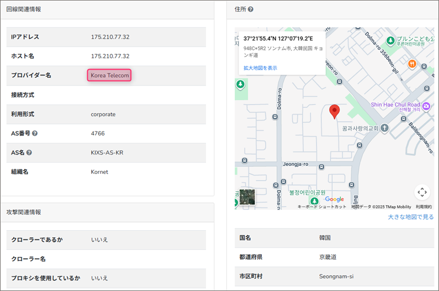Screen dimensions: 439x291
Task: Open the 利用規約 terms link
Action: (x=423, y=207)
